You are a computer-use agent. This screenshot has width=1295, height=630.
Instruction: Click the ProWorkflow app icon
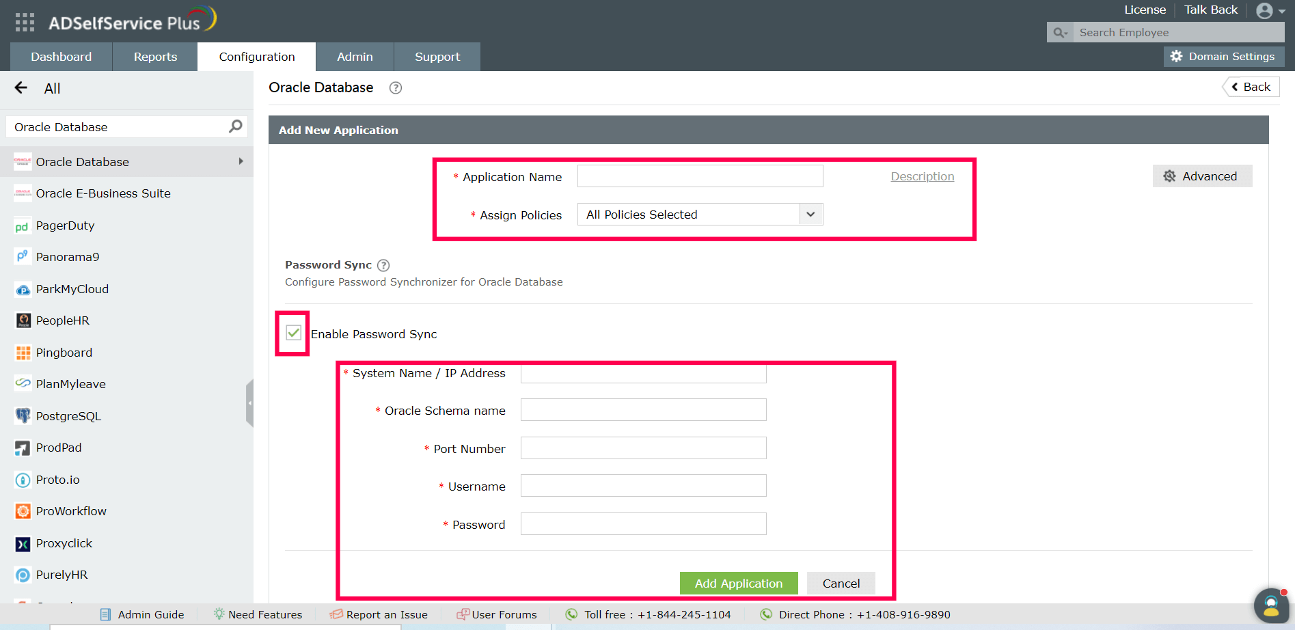23,511
